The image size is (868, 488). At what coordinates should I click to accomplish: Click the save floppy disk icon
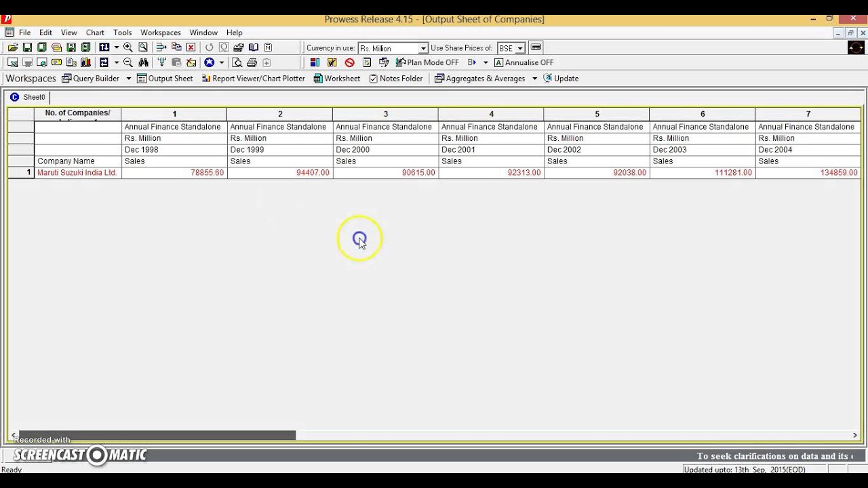[27, 47]
